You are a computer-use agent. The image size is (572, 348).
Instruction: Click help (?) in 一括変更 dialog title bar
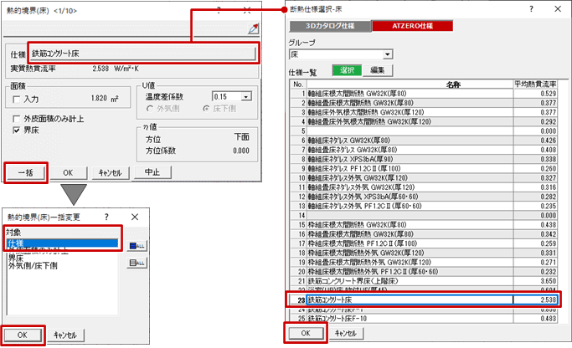(x=106, y=217)
